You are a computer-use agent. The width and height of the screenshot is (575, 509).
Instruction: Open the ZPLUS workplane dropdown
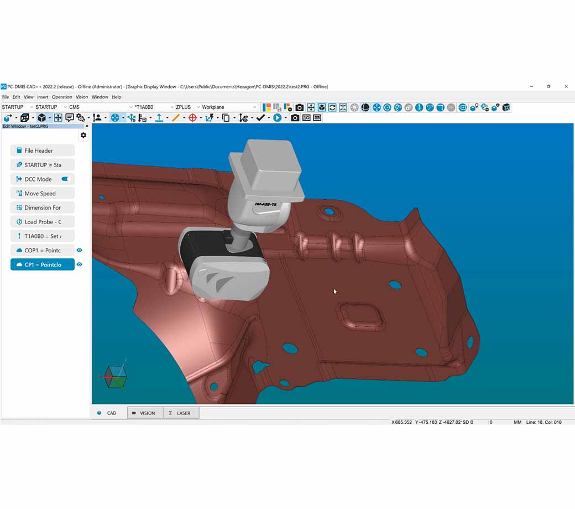click(188, 107)
